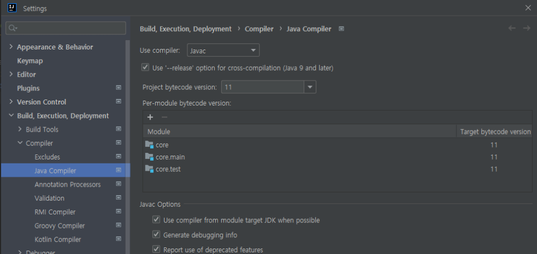Select Groovy Compiler settings
This screenshot has height=254, width=537.
[x=59, y=226]
